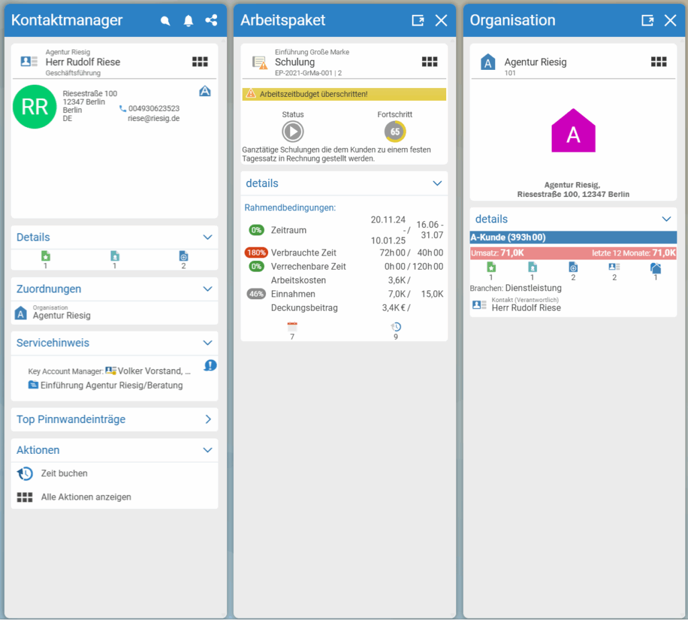Click the phone icon beside 004930623523

(x=122, y=108)
